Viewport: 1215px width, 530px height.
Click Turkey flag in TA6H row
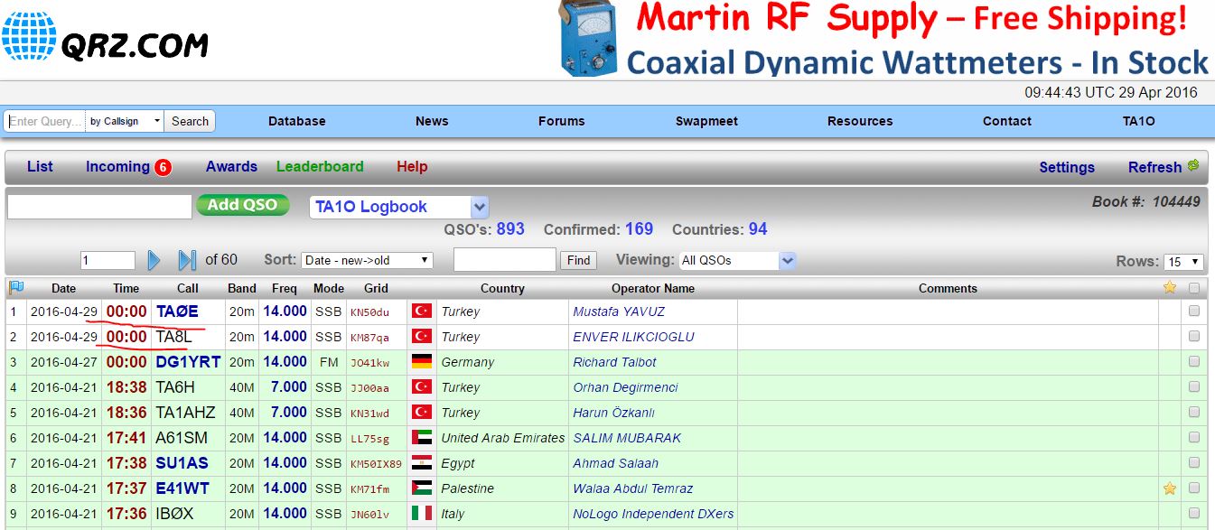422,386
